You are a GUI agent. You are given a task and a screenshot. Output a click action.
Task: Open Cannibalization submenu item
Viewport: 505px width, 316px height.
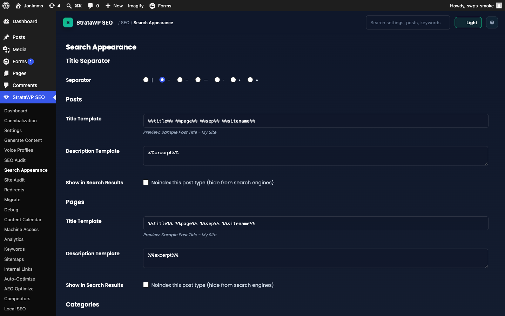point(20,120)
